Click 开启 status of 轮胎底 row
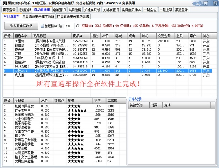 (206, 46)
